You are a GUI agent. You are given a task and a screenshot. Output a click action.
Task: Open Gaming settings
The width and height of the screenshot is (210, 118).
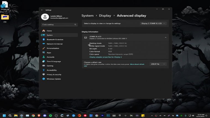pyautogui.click(x=50, y=66)
